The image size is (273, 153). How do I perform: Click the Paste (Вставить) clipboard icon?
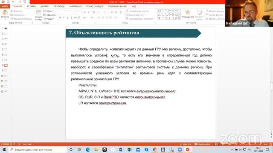click(x=5, y=13)
